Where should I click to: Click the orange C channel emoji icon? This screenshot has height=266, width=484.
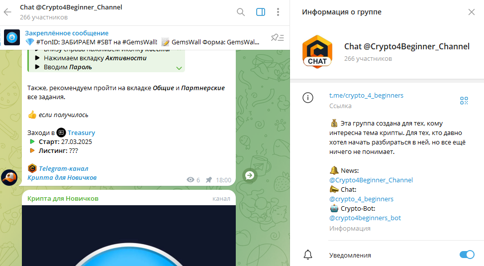click(x=32, y=168)
